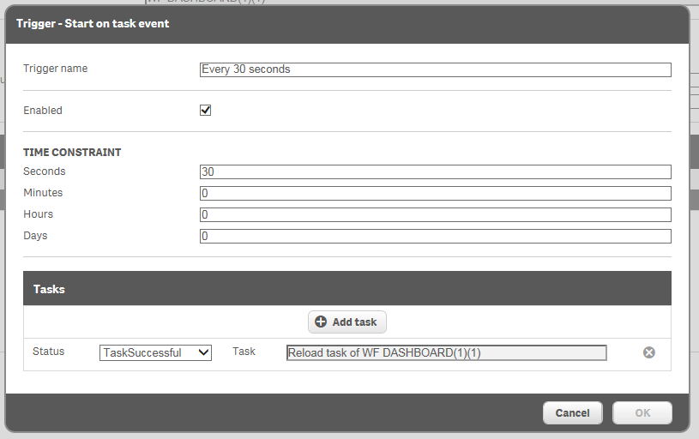Click the dialog title 'Trigger - Start on task event'

pyautogui.click(x=93, y=23)
